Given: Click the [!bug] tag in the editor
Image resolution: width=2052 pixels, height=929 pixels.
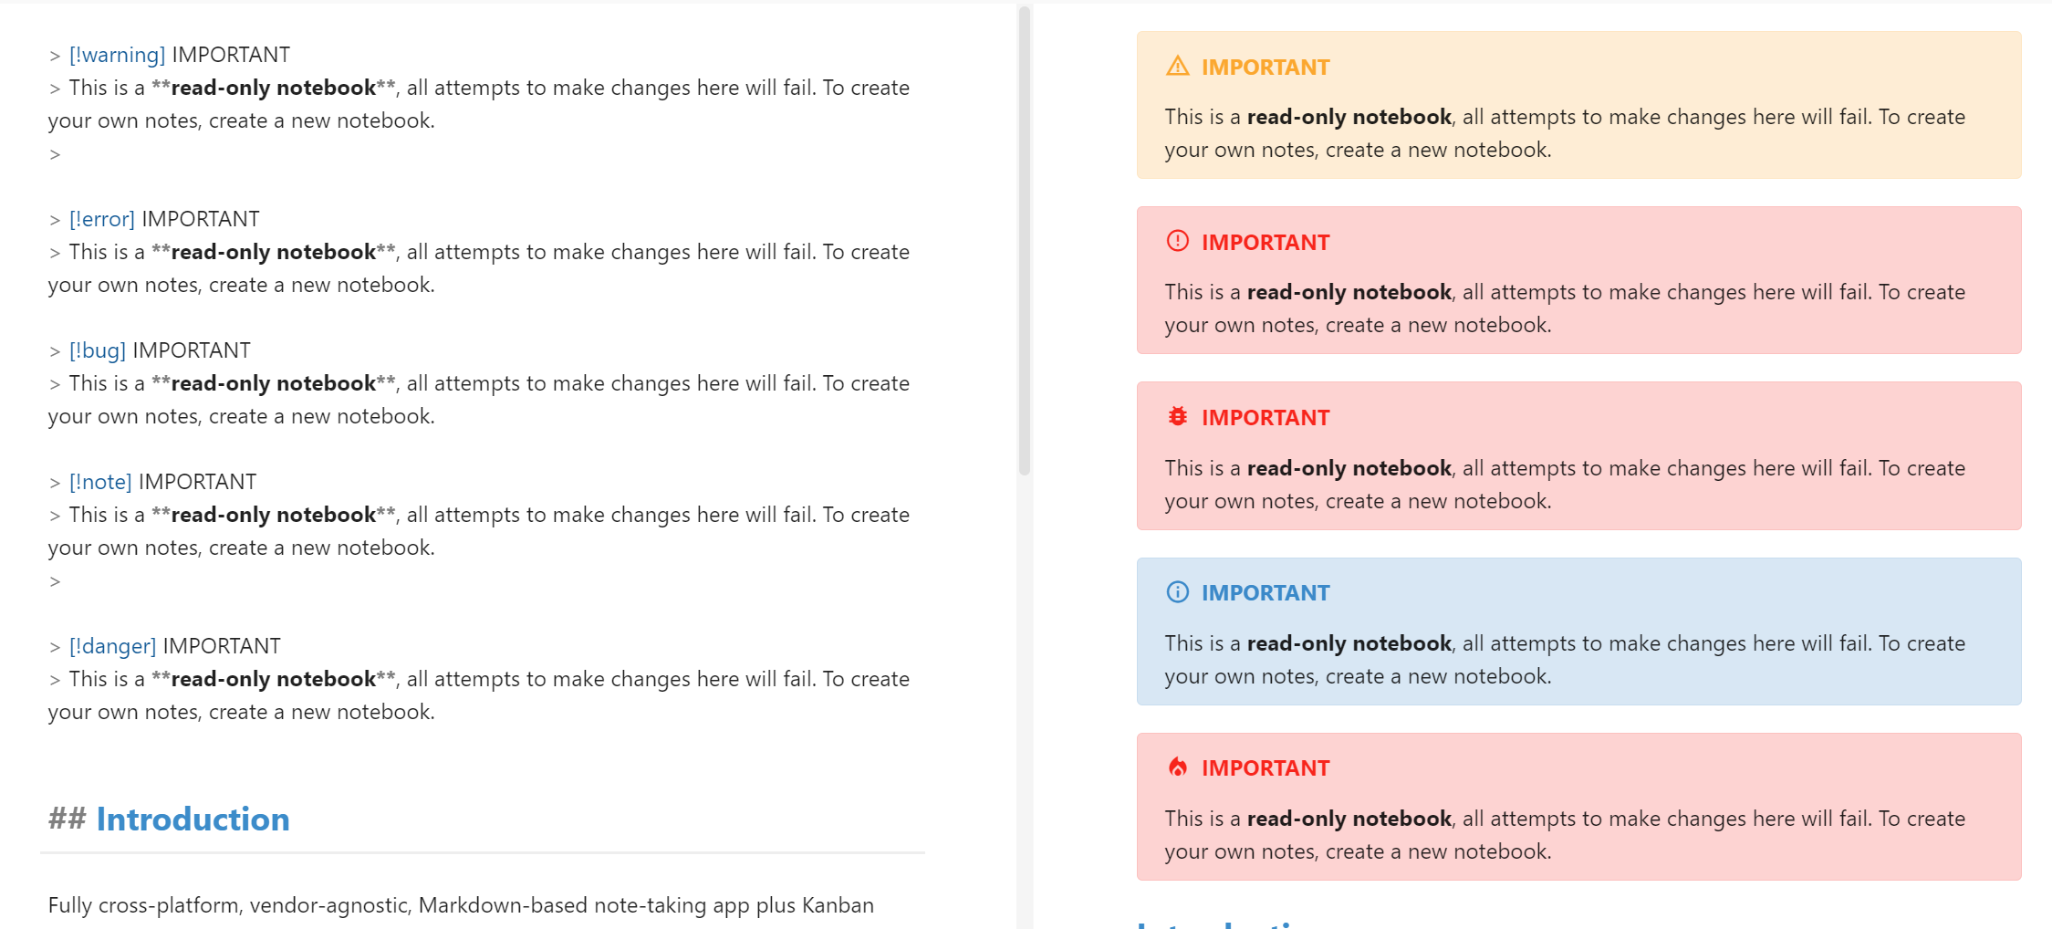Looking at the screenshot, I should [x=98, y=350].
